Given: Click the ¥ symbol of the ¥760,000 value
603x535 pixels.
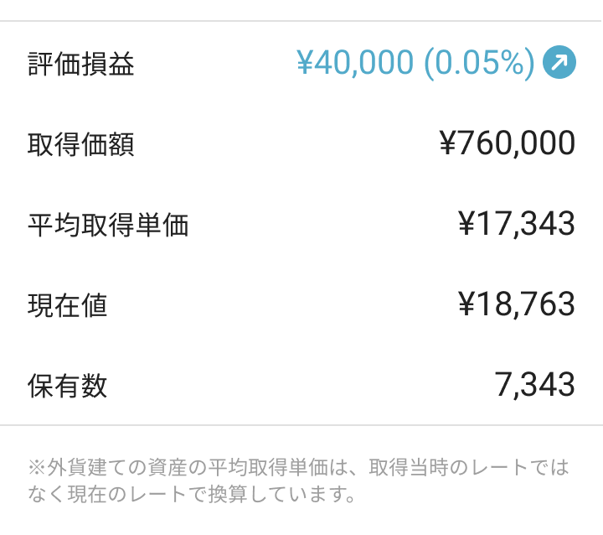Looking at the screenshot, I should pyautogui.click(x=447, y=144).
